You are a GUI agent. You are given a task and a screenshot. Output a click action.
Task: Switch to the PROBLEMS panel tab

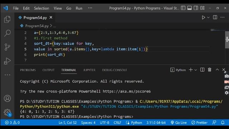tap(28, 70)
